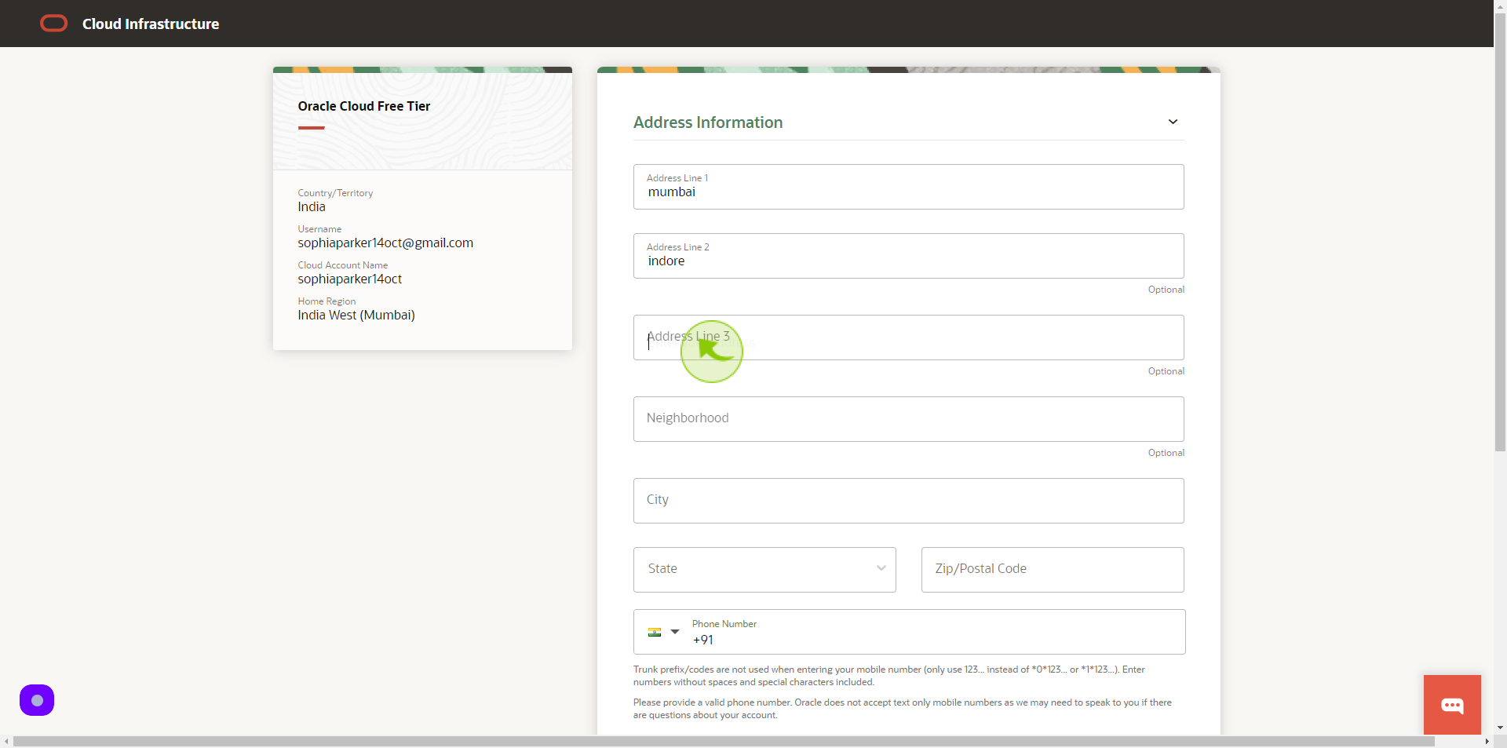Click the purple circle widget button

[37, 700]
